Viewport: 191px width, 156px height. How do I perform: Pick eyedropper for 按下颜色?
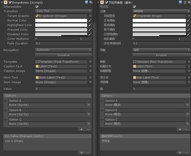188,30
